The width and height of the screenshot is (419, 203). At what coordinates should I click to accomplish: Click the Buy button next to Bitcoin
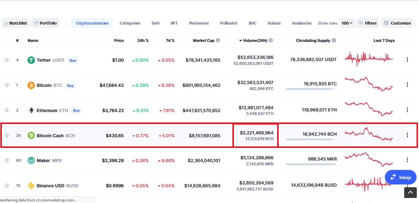70,85
